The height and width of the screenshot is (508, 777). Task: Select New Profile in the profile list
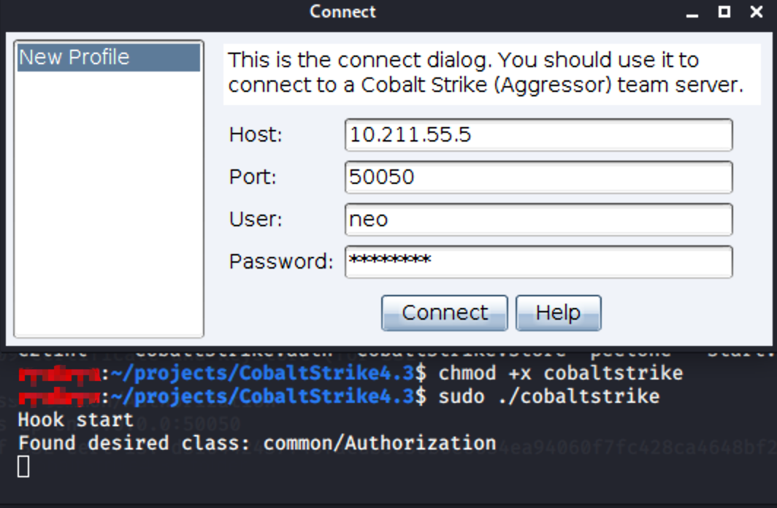[x=108, y=58]
